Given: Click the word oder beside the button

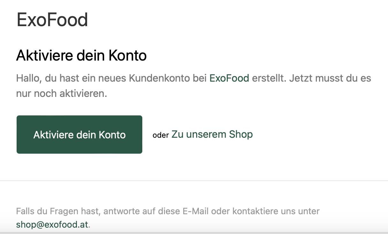Looking at the screenshot, I should tap(160, 135).
